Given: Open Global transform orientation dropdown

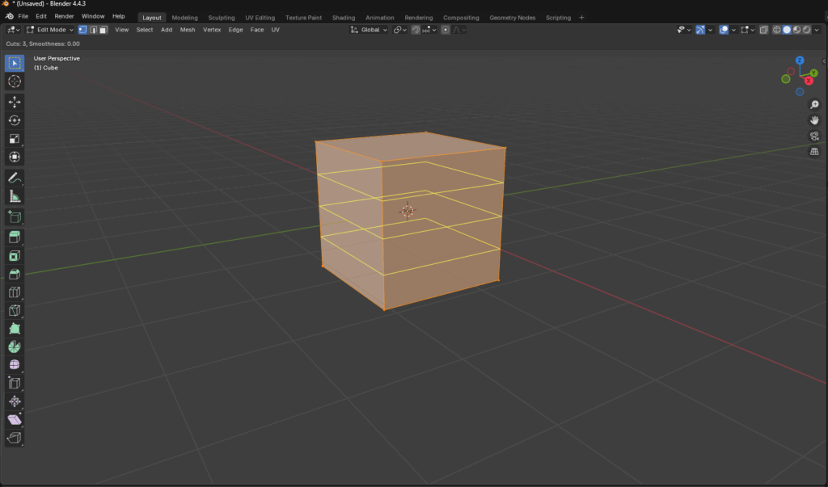Looking at the screenshot, I should [369, 30].
